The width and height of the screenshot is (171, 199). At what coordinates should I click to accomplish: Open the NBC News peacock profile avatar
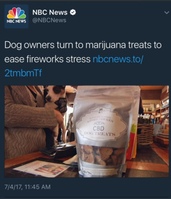tap(16, 16)
